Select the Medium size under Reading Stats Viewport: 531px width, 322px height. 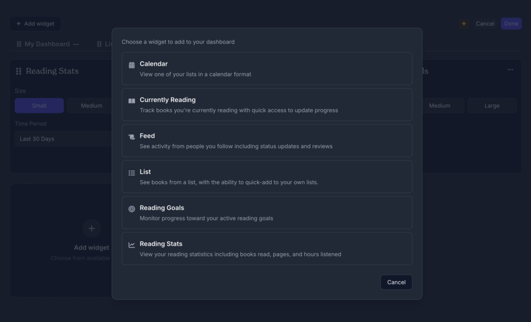click(91, 106)
